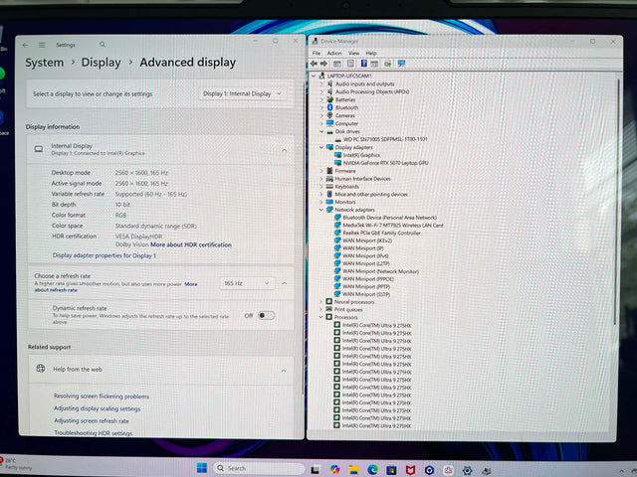Open Adjusting screen refresh rate link

(x=92, y=421)
